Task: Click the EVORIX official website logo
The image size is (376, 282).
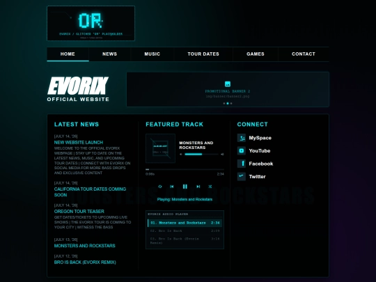Action: point(78,89)
